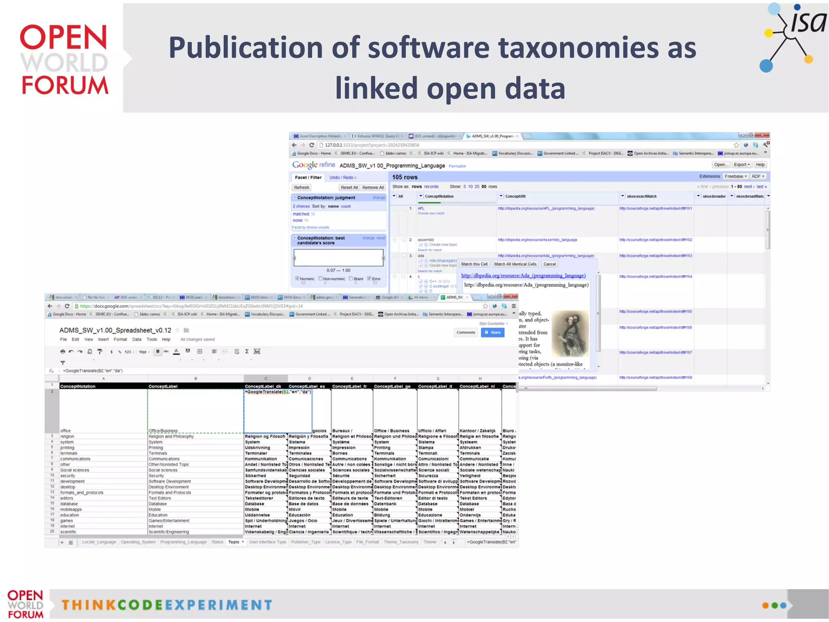Open the ConceptNotation column dropdown

click(421, 196)
